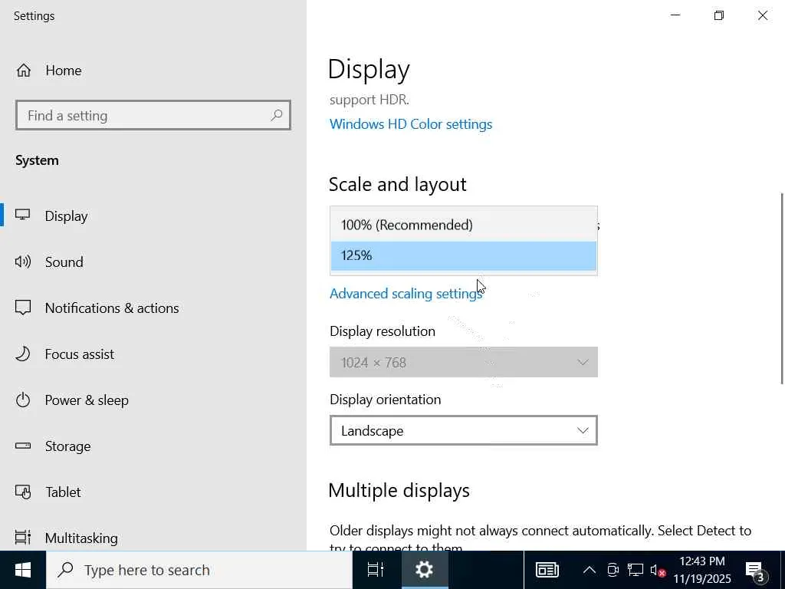
Task: Click the taskbar search box
Action: click(x=199, y=570)
